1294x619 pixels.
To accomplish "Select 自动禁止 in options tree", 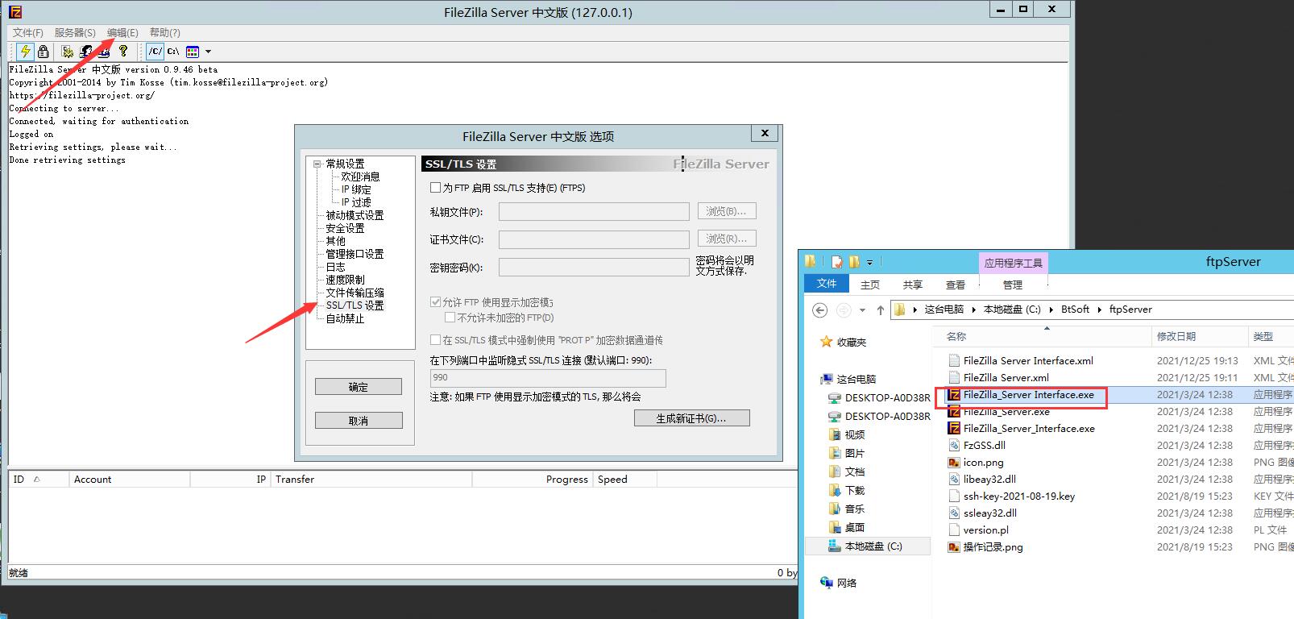I will coord(345,318).
